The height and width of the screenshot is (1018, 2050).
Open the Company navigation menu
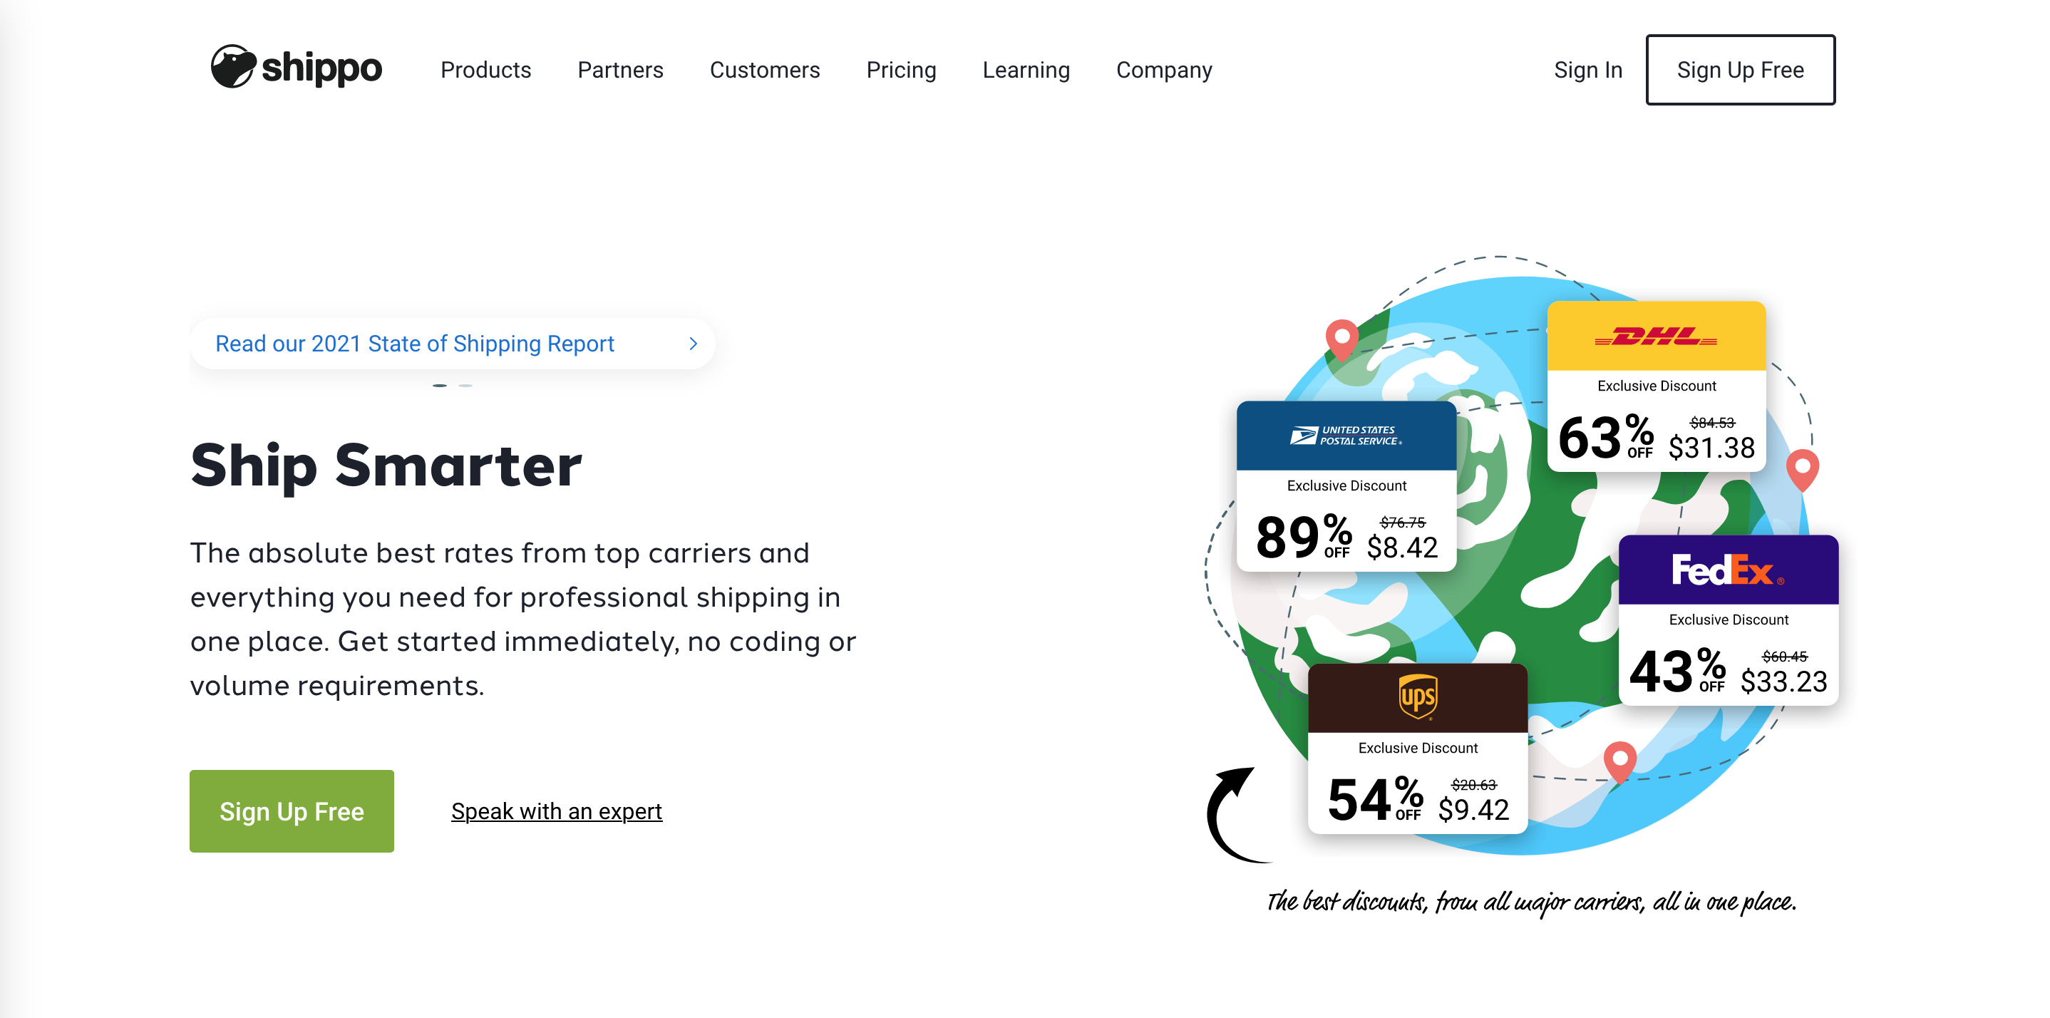point(1163,70)
